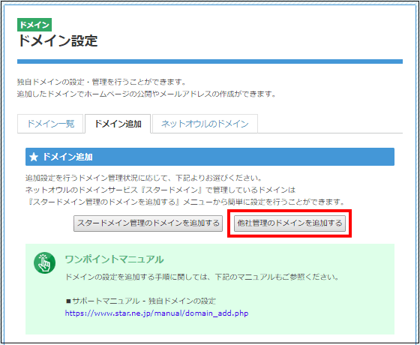Select the ドメイン追加 tab
The width and height of the screenshot is (420, 345).
(118, 124)
